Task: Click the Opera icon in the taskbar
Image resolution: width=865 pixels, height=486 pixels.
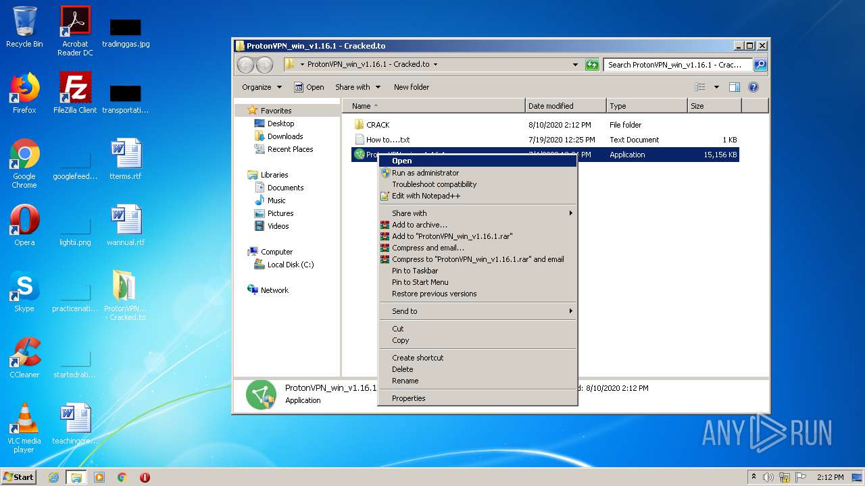Action: pyautogui.click(x=145, y=477)
